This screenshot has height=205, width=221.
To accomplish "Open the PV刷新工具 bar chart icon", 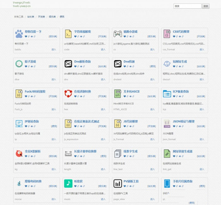I will coord(117,184).
